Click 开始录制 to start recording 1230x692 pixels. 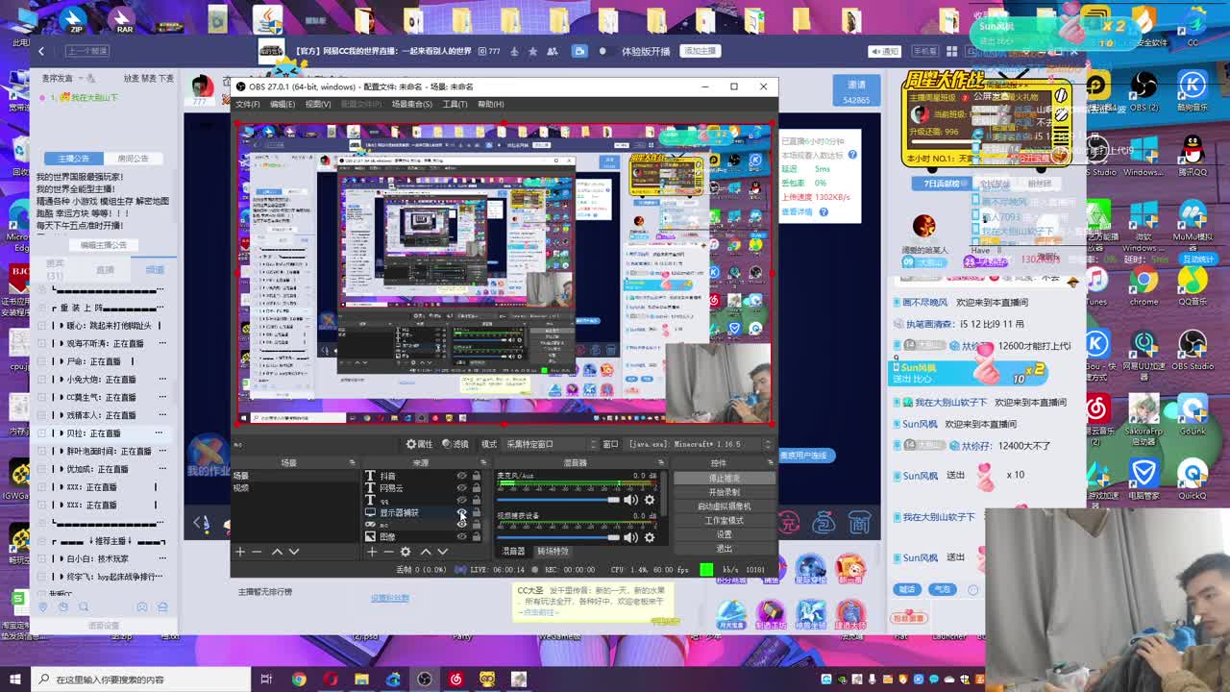(x=724, y=492)
